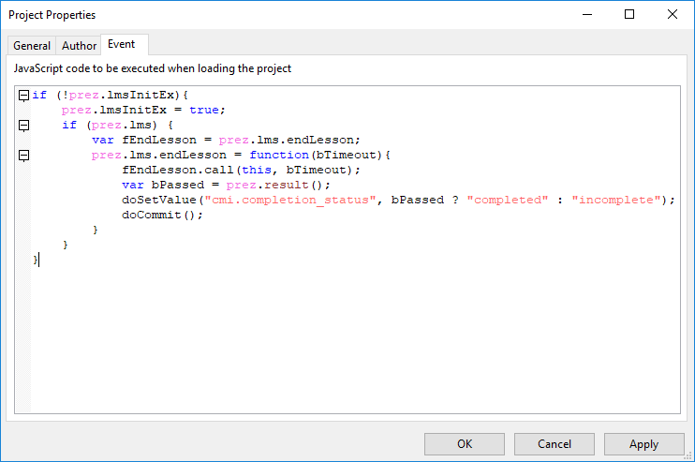The width and height of the screenshot is (695, 462).
Task: Click the doCommit(); line
Action: tap(162, 215)
